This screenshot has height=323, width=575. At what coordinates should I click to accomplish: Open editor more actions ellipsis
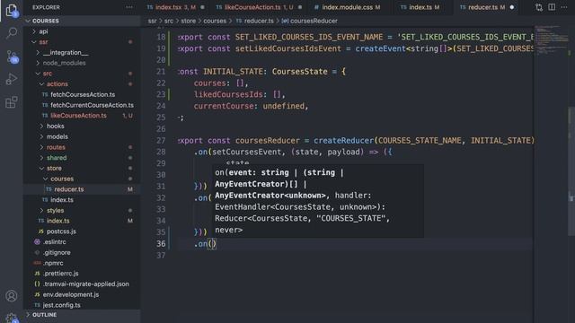point(564,7)
